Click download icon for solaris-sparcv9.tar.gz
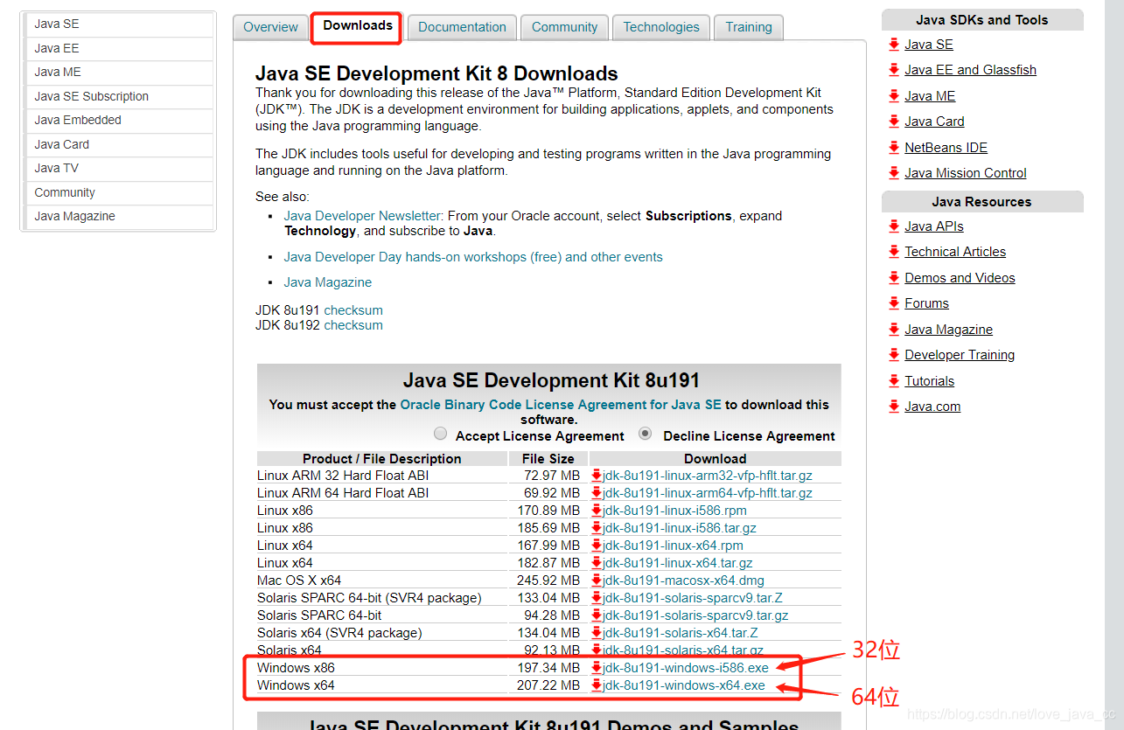This screenshot has width=1124, height=730. 597,615
